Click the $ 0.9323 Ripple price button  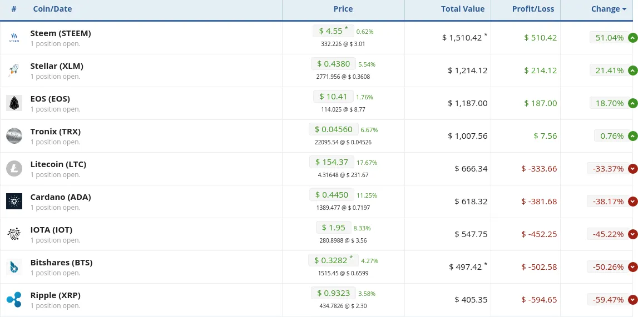pyautogui.click(x=333, y=293)
